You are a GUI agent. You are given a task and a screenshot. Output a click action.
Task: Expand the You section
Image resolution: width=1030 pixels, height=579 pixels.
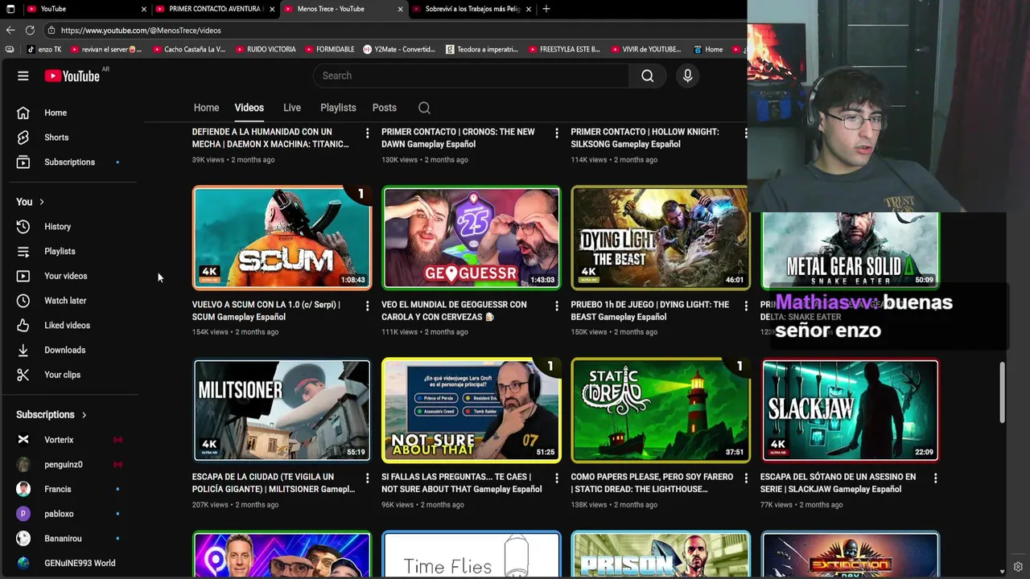coord(31,202)
